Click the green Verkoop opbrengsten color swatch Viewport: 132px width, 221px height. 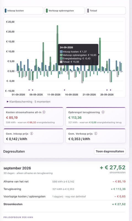(47, 10)
